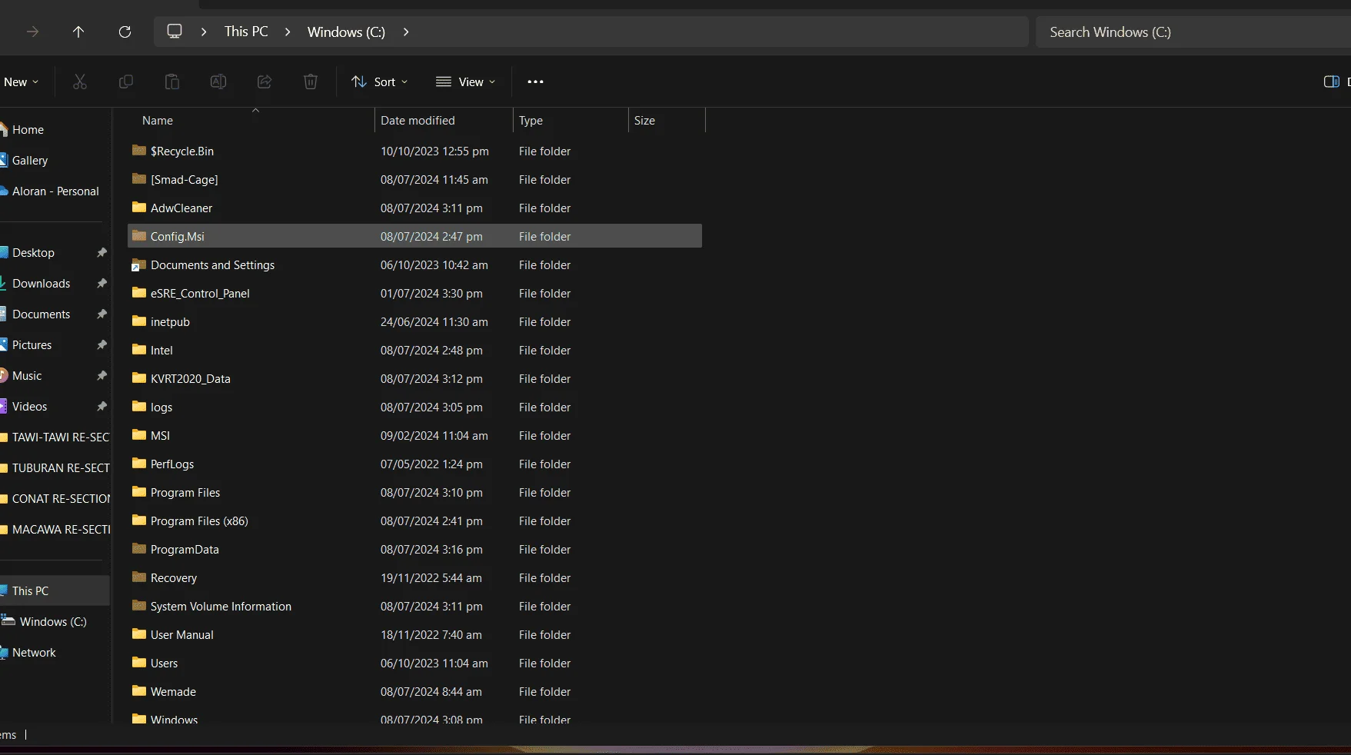Click the Users folder icon
The width and height of the screenshot is (1351, 755).
click(139, 663)
